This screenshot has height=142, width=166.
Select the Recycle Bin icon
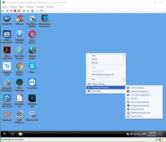pyautogui.click(x=7, y=20)
